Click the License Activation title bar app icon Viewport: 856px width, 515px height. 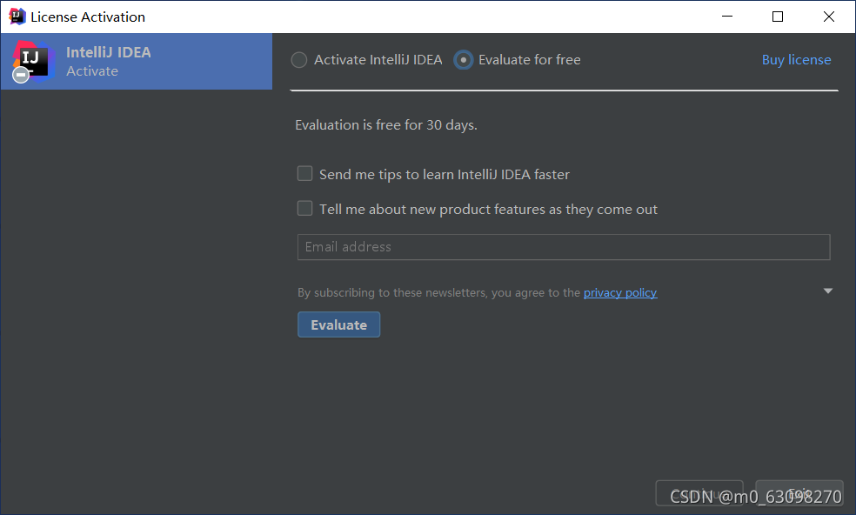pos(17,17)
